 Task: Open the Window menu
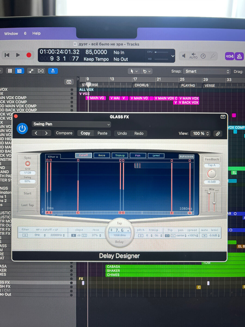pos(11,34)
